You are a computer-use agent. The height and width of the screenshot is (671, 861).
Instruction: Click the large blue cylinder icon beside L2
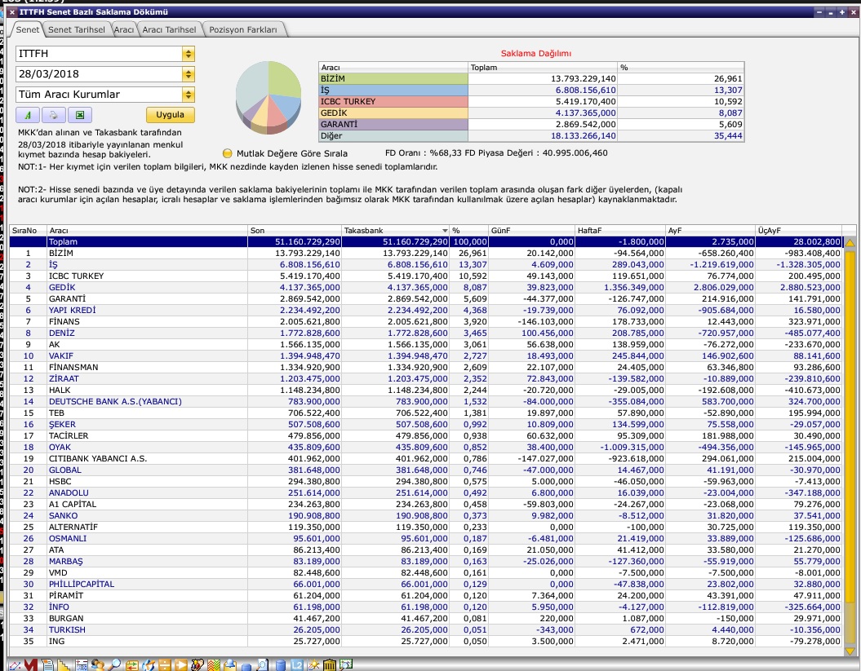pos(280,665)
